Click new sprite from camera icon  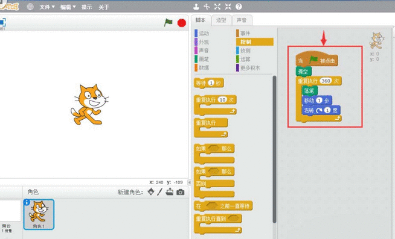pos(181,192)
